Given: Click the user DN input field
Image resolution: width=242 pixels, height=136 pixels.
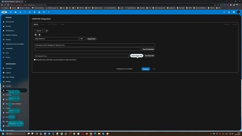Looking at the screenshot, I should (95, 45).
